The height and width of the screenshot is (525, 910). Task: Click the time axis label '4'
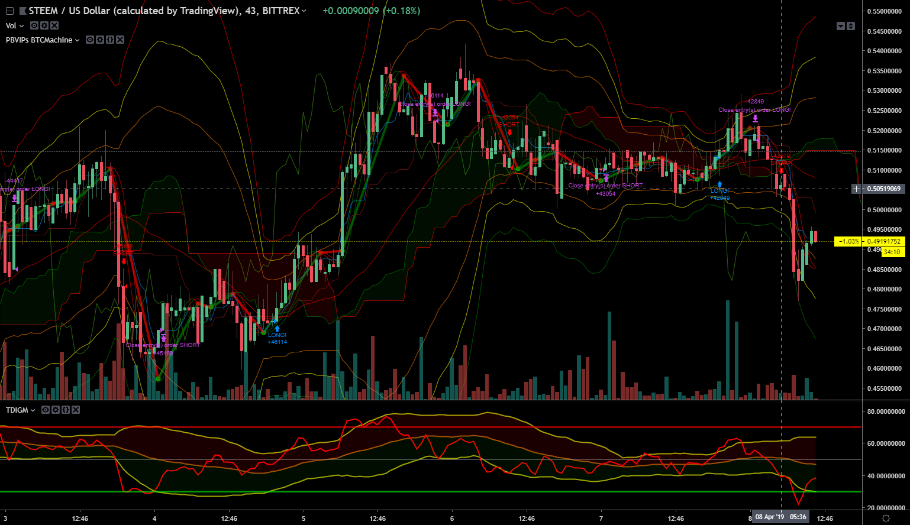pyautogui.click(x=154, y=518)
